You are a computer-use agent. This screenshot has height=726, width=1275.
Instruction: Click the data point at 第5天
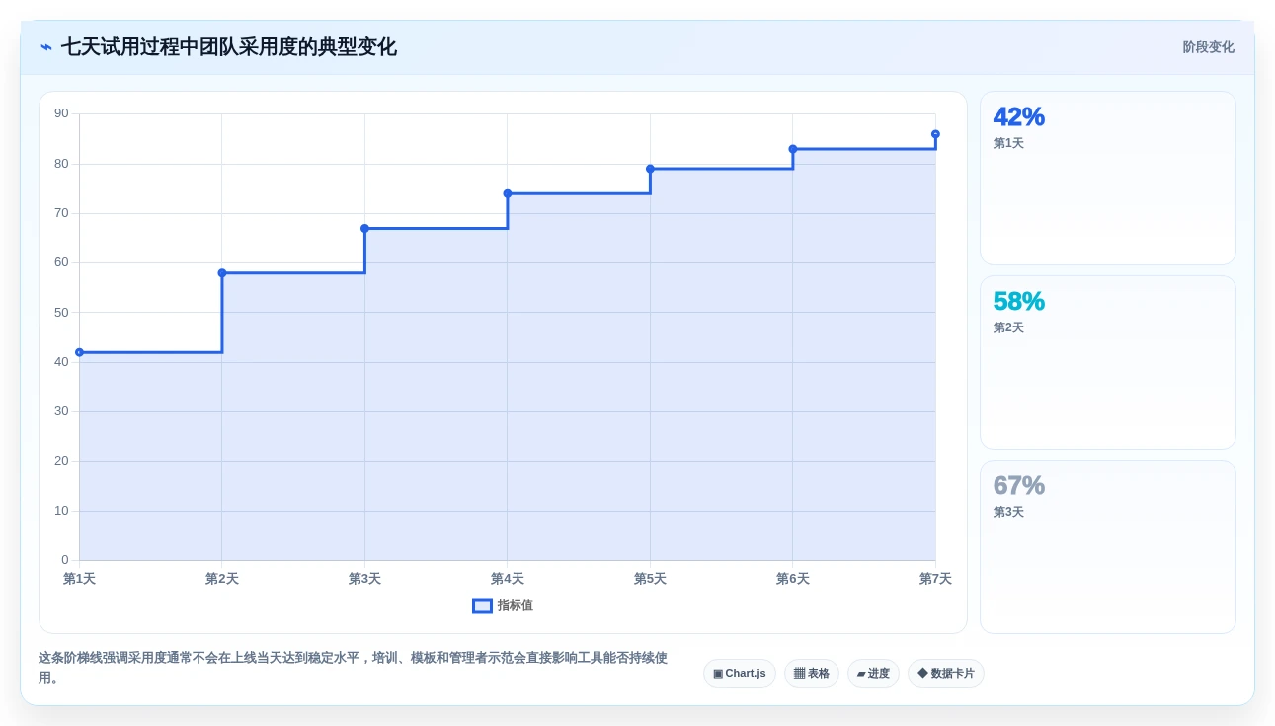tap(650, 169)
